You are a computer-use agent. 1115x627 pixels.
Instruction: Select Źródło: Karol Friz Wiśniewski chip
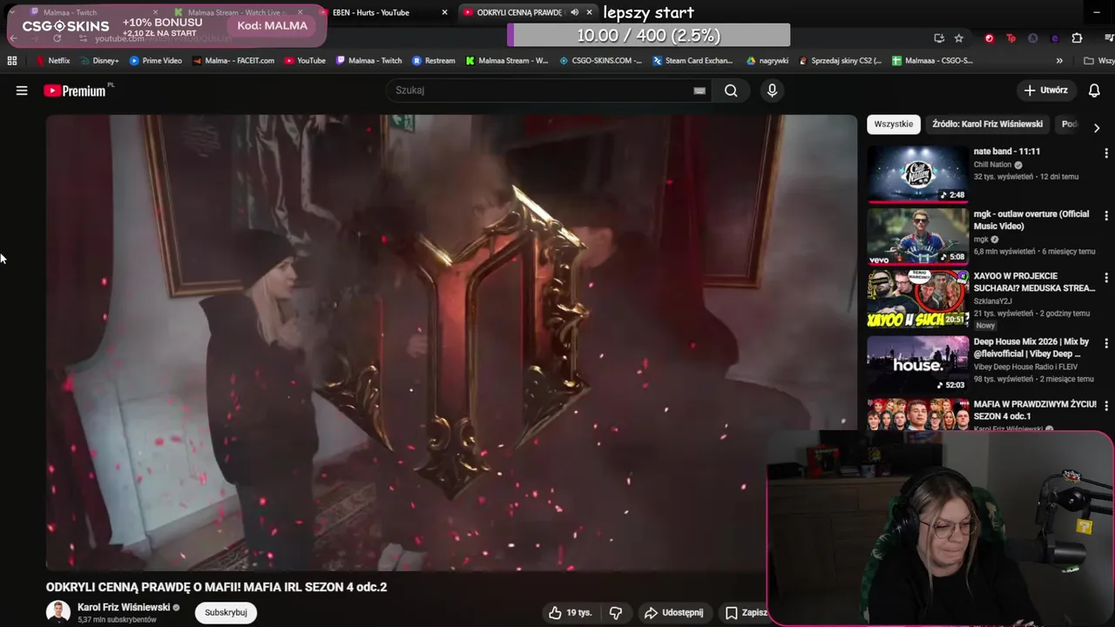pos(987,125)
